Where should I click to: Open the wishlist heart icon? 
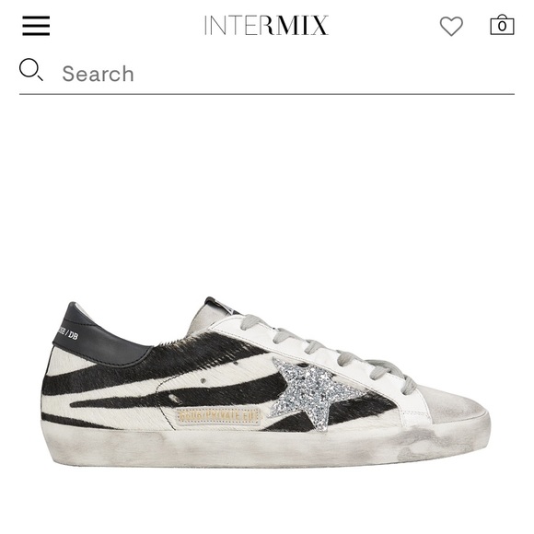tap(451, 26)
